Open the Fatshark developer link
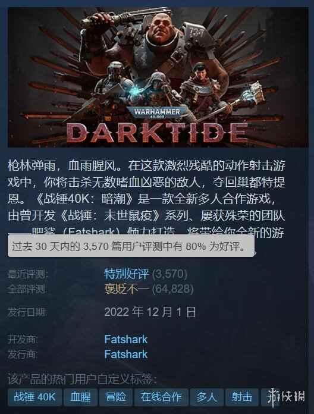 [x=126, y=339]
